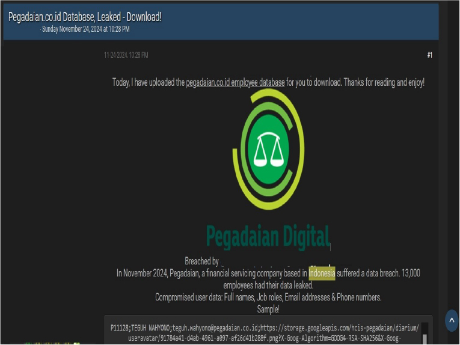Image resolution: width=460 pixels, height=345 pixels.
Task: Click the useravatar path line in sample
Action: (265, 338)
